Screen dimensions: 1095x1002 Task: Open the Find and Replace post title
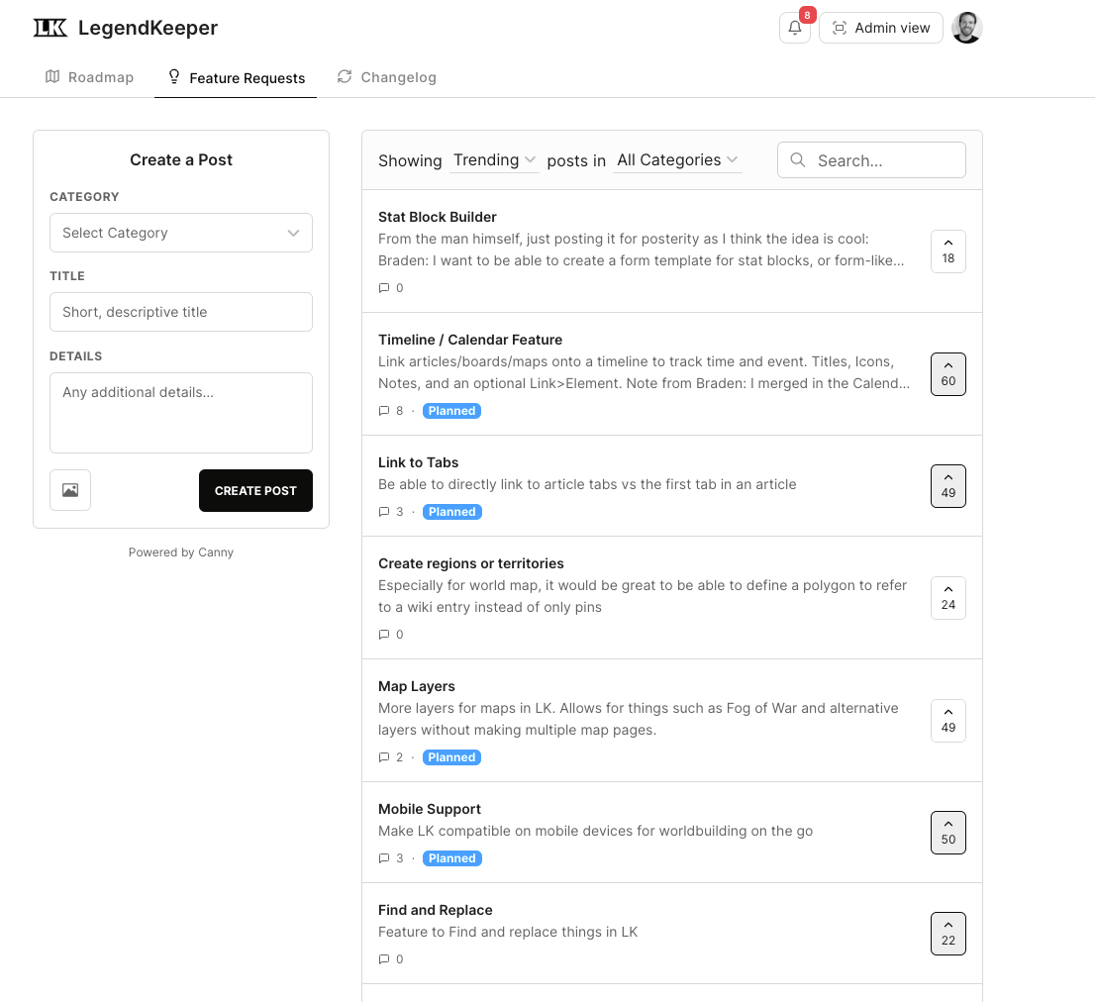click(x=435, y=910)
